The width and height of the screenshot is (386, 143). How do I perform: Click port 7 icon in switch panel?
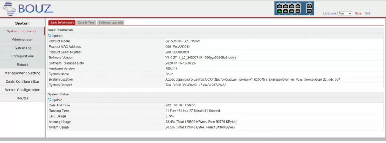click(298, 11)
